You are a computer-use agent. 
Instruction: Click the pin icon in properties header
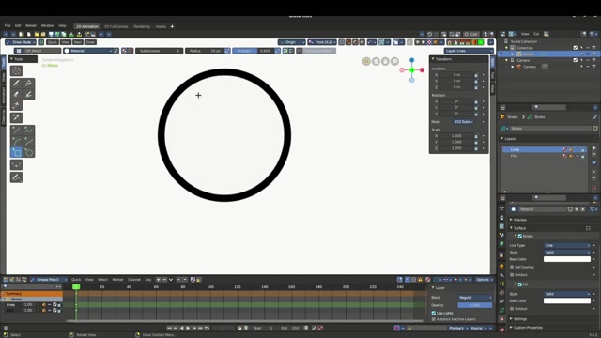(594, 116)
